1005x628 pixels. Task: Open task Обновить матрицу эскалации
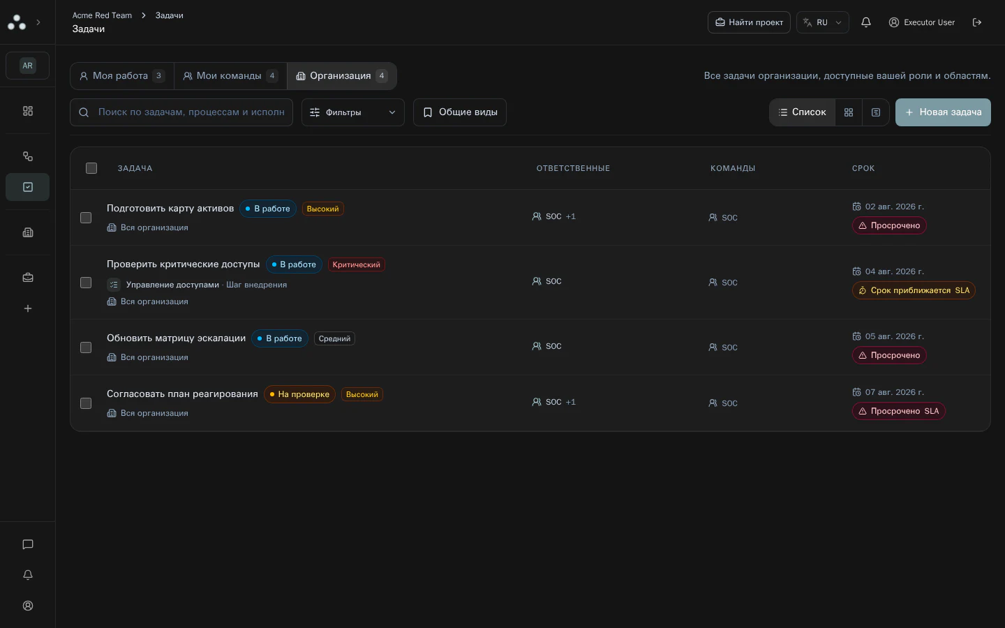[x=177, y=338]
